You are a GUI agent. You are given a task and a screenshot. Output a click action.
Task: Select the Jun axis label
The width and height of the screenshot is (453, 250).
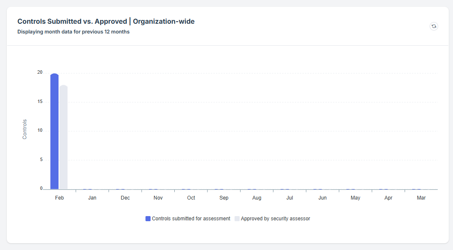pos(322,198)
